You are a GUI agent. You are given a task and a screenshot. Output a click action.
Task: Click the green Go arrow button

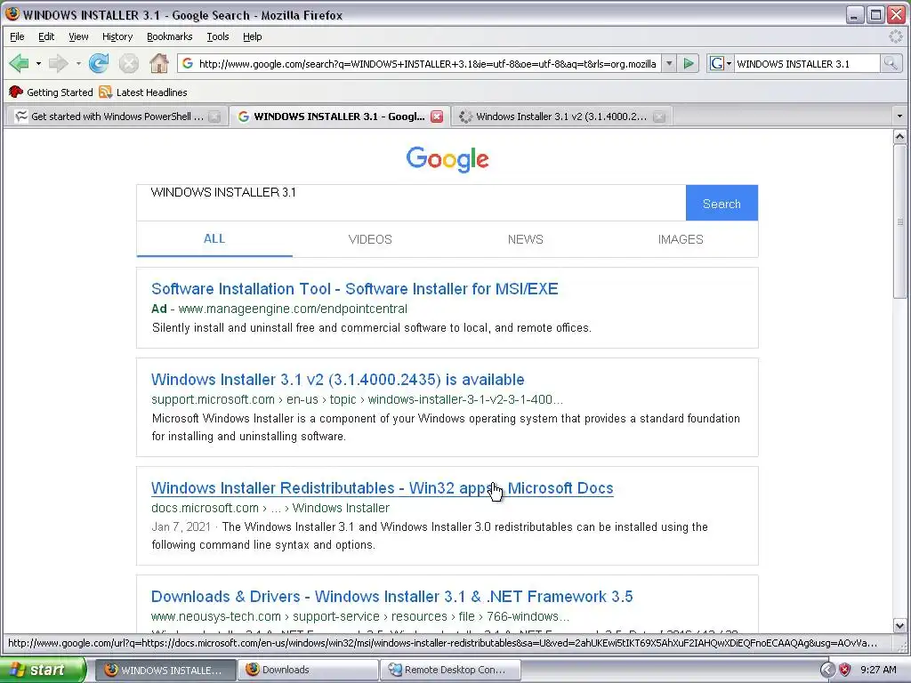[689, 63]
